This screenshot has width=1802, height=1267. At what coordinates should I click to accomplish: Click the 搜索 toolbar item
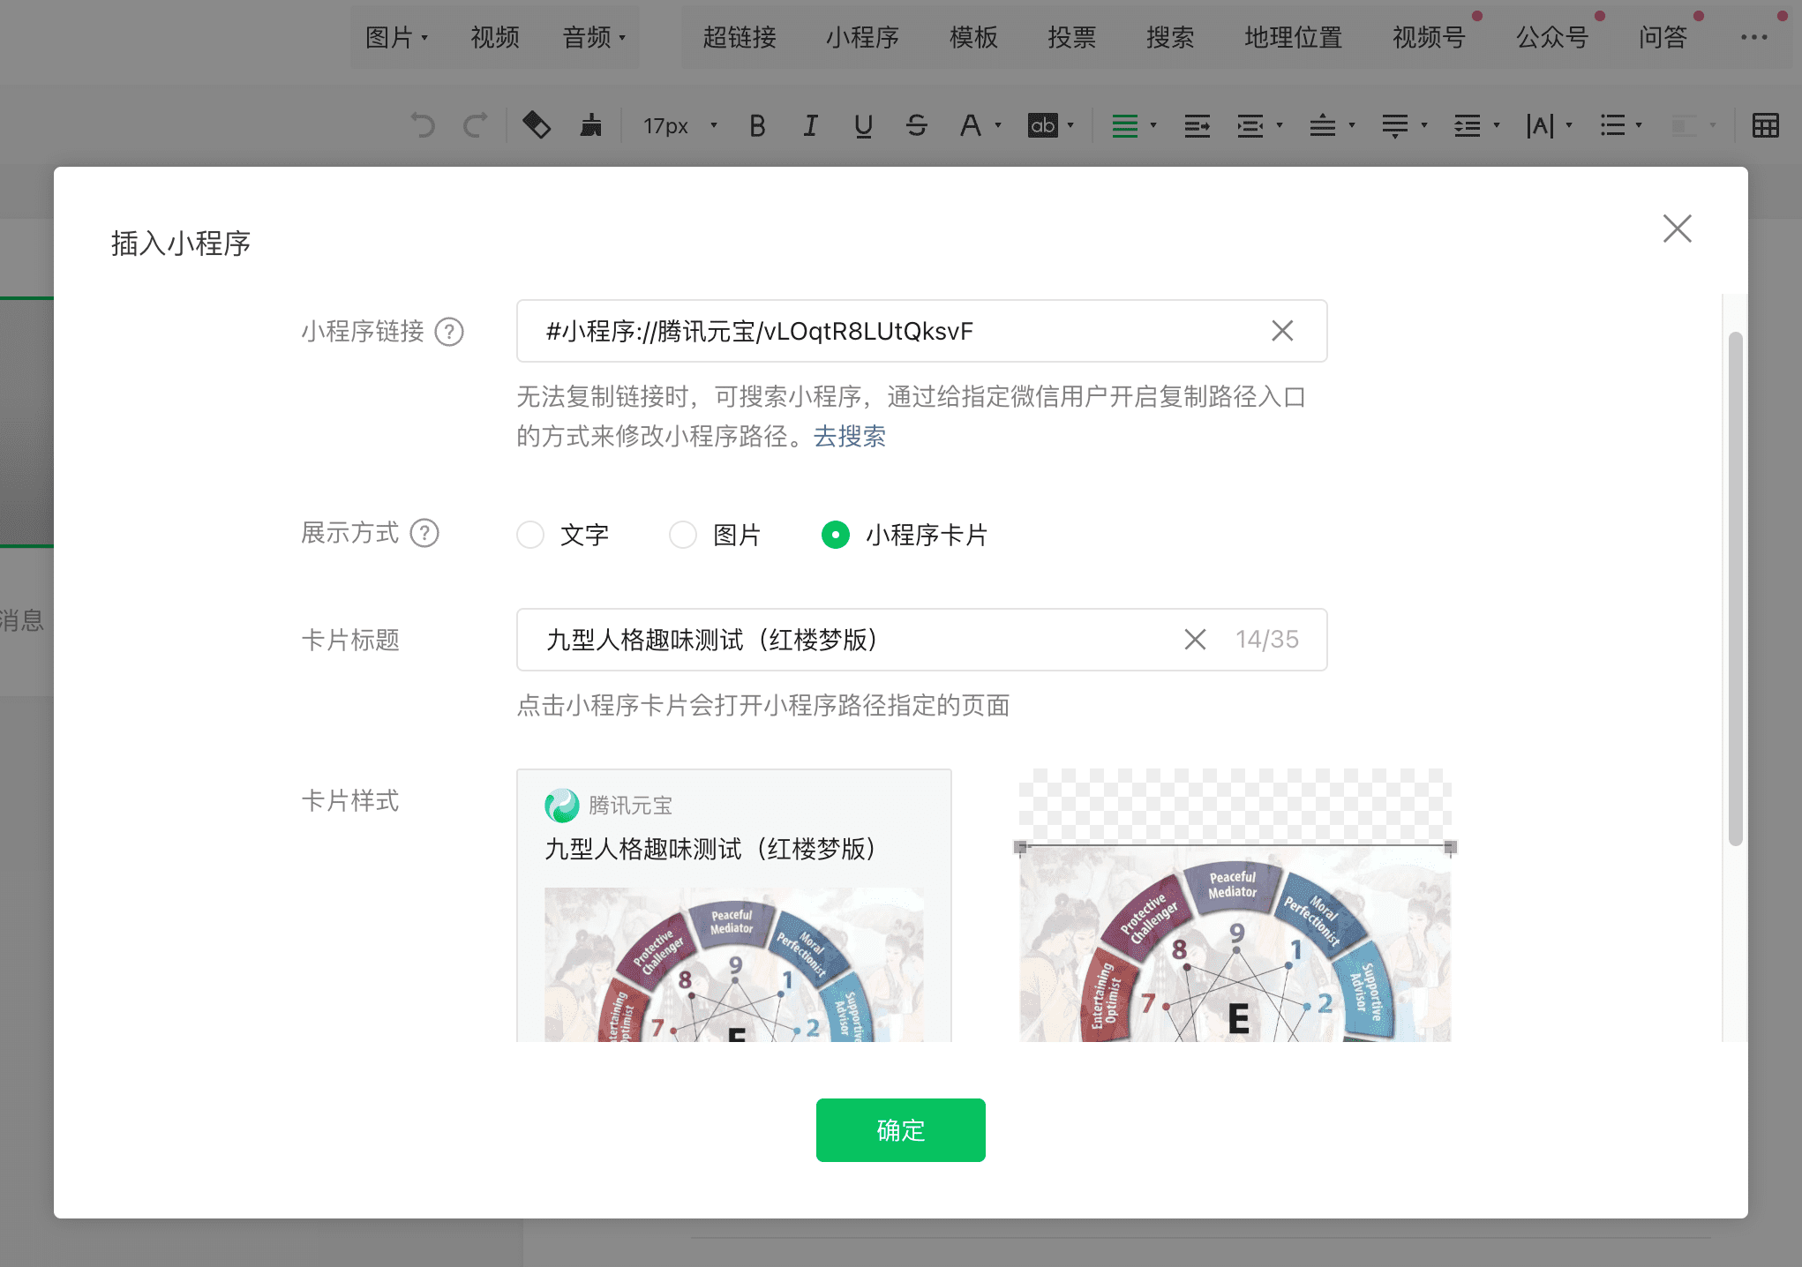1170,37
